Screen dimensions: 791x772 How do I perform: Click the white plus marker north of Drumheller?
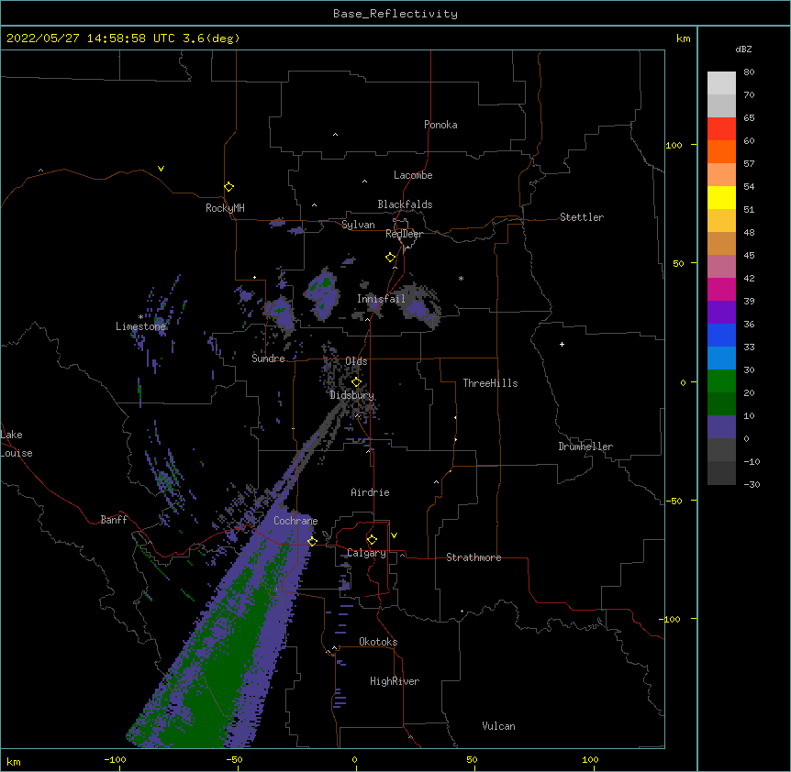pos(562,344)
